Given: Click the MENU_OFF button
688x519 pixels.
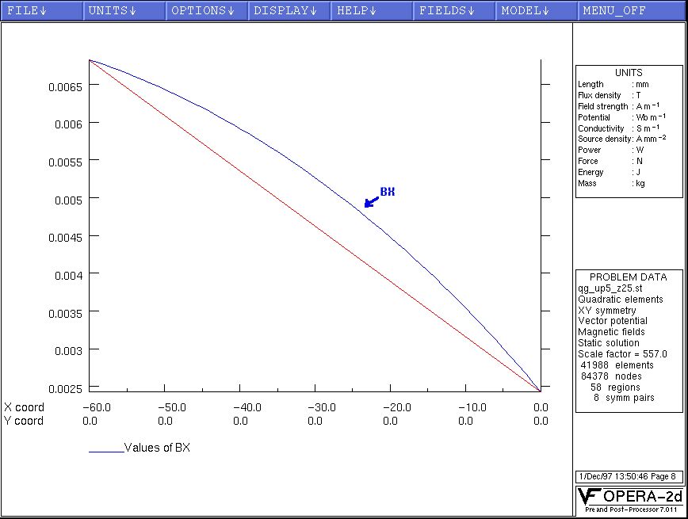Looking at the screenshot, I should point(633,10).
